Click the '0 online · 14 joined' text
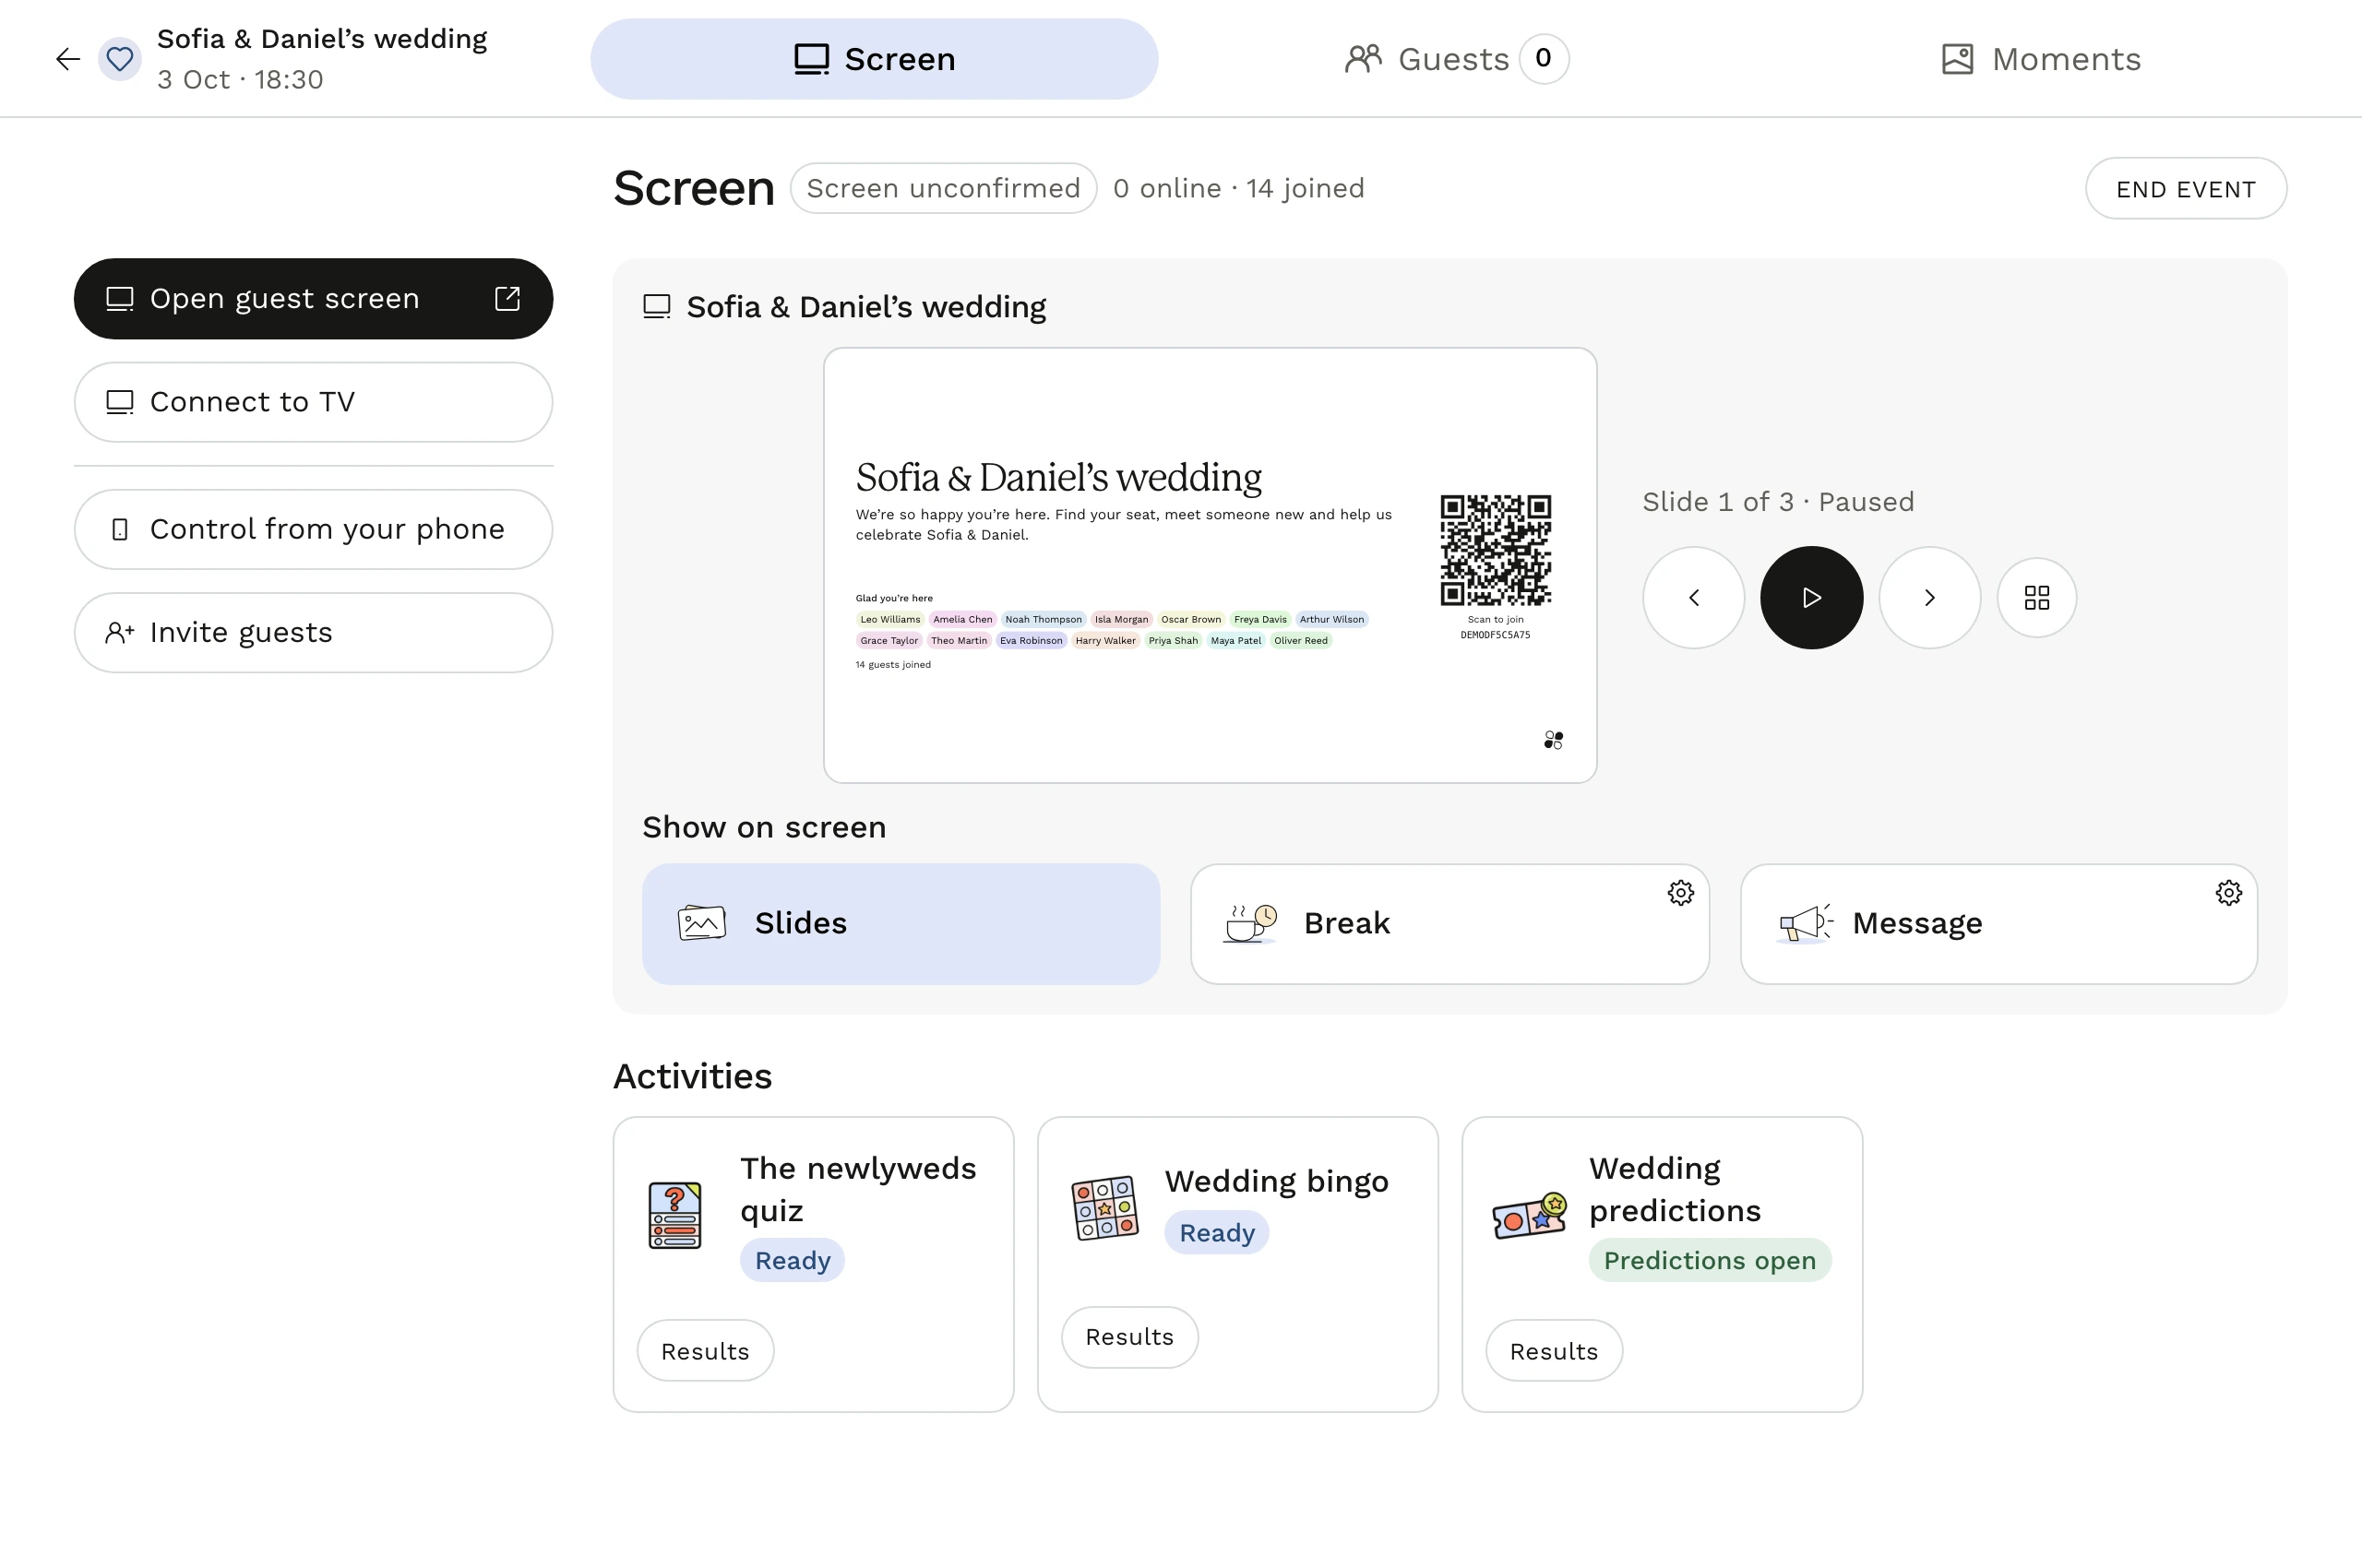Screen dimensions: 2362x1568 [x=1238, y=189]
